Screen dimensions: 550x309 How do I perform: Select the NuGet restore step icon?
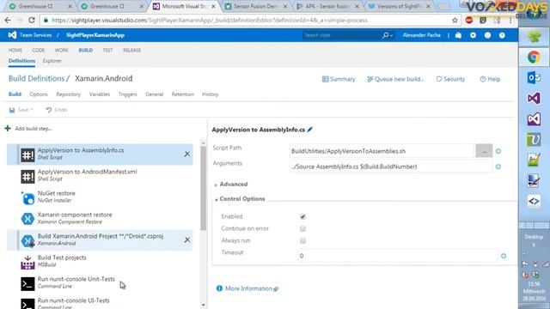27,197
